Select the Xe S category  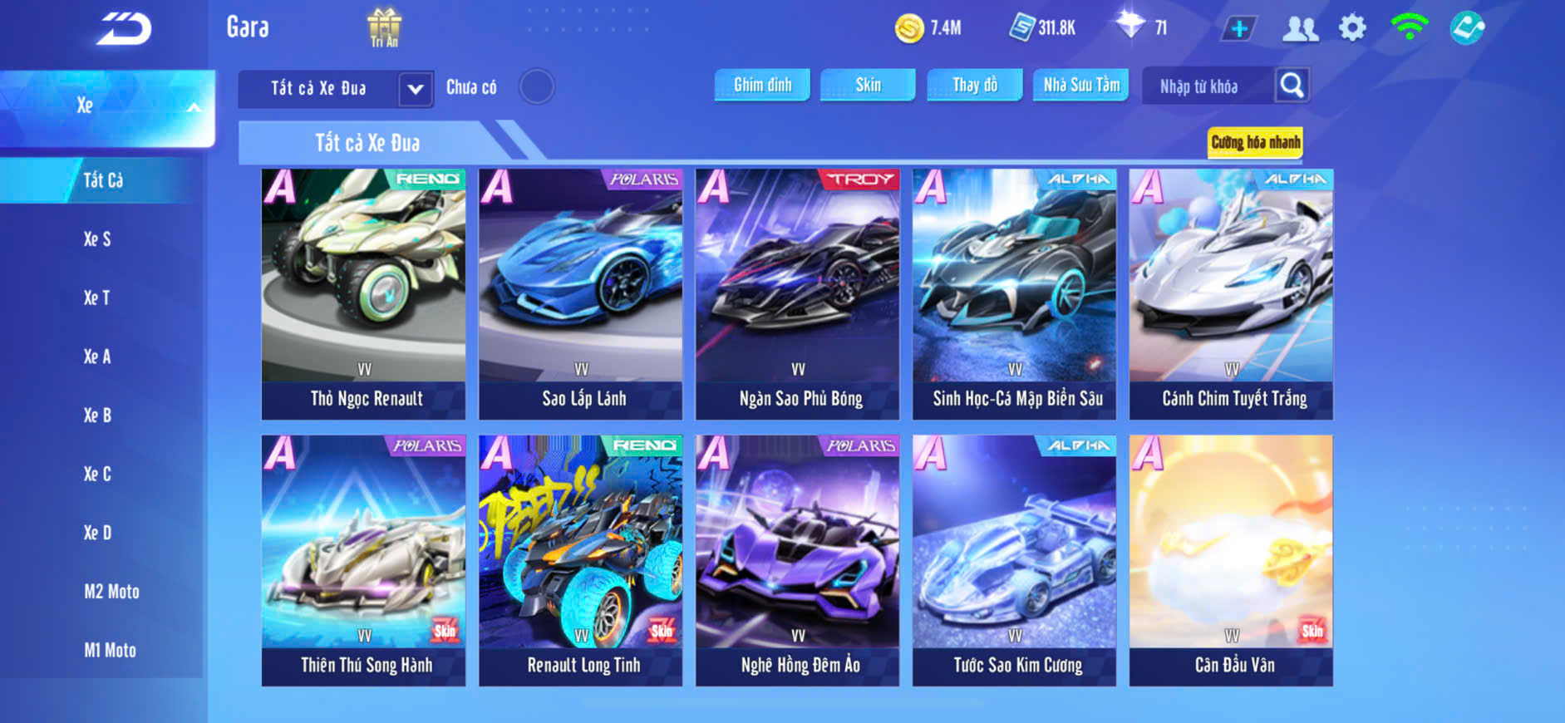(97, 239)
